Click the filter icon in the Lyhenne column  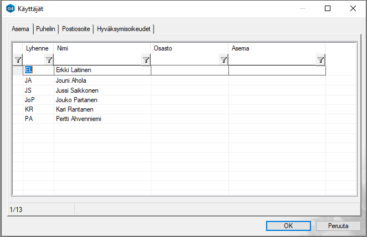[x=49, y=60]
